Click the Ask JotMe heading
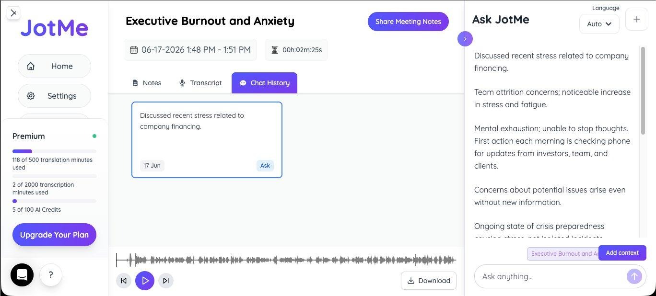 tap(501, 20)
